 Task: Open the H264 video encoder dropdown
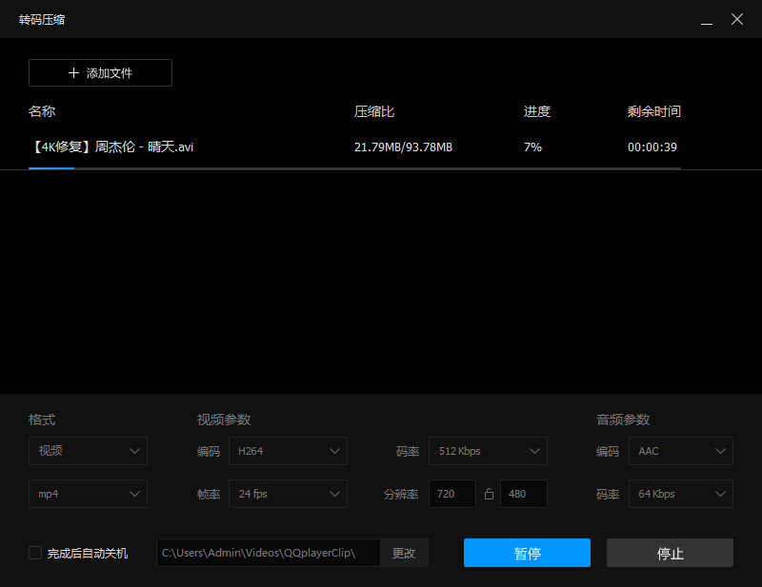point(288,451)
